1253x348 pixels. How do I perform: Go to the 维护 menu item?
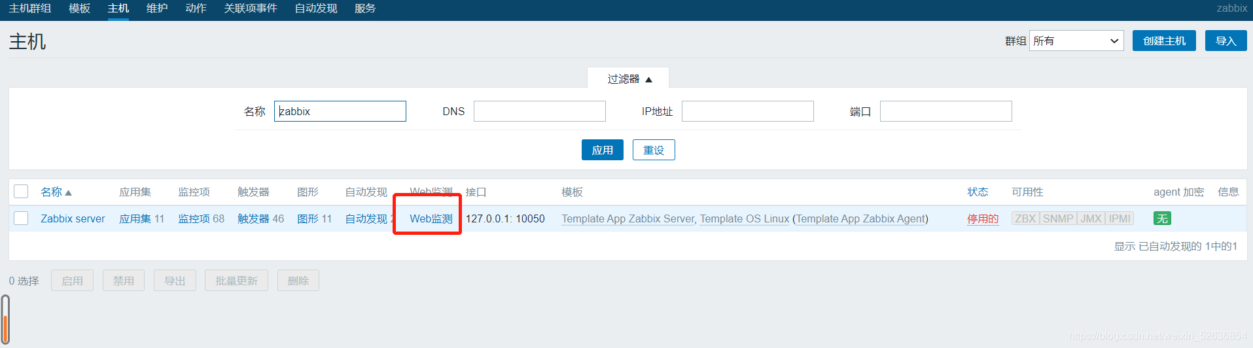(x=157, y=9)
